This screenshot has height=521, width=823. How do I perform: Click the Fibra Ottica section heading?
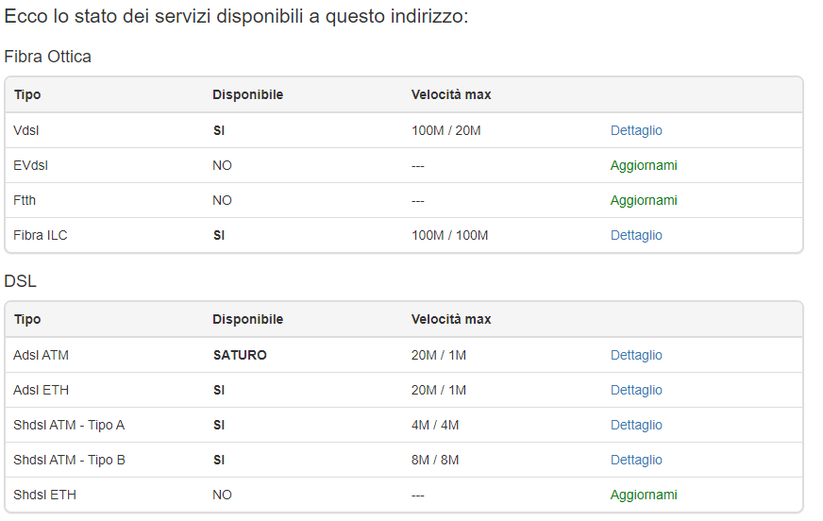click(x=48, y=57)
